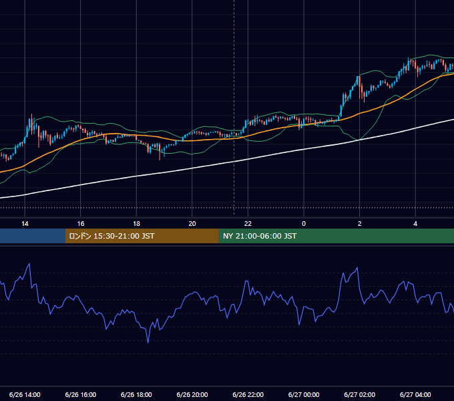
Task: Click the 6/27 04:00 date label
Action: (x=415, y=394)
